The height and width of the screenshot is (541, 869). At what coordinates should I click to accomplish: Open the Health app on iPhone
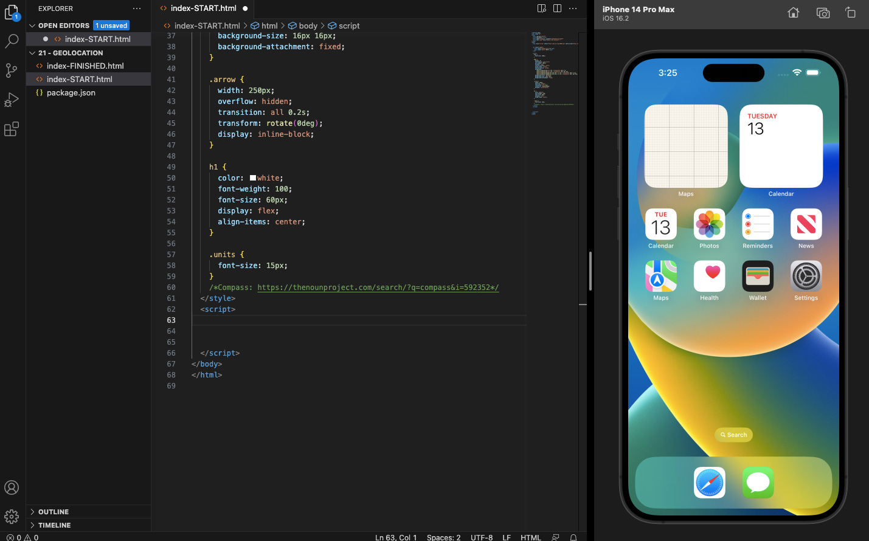[709, 277]
